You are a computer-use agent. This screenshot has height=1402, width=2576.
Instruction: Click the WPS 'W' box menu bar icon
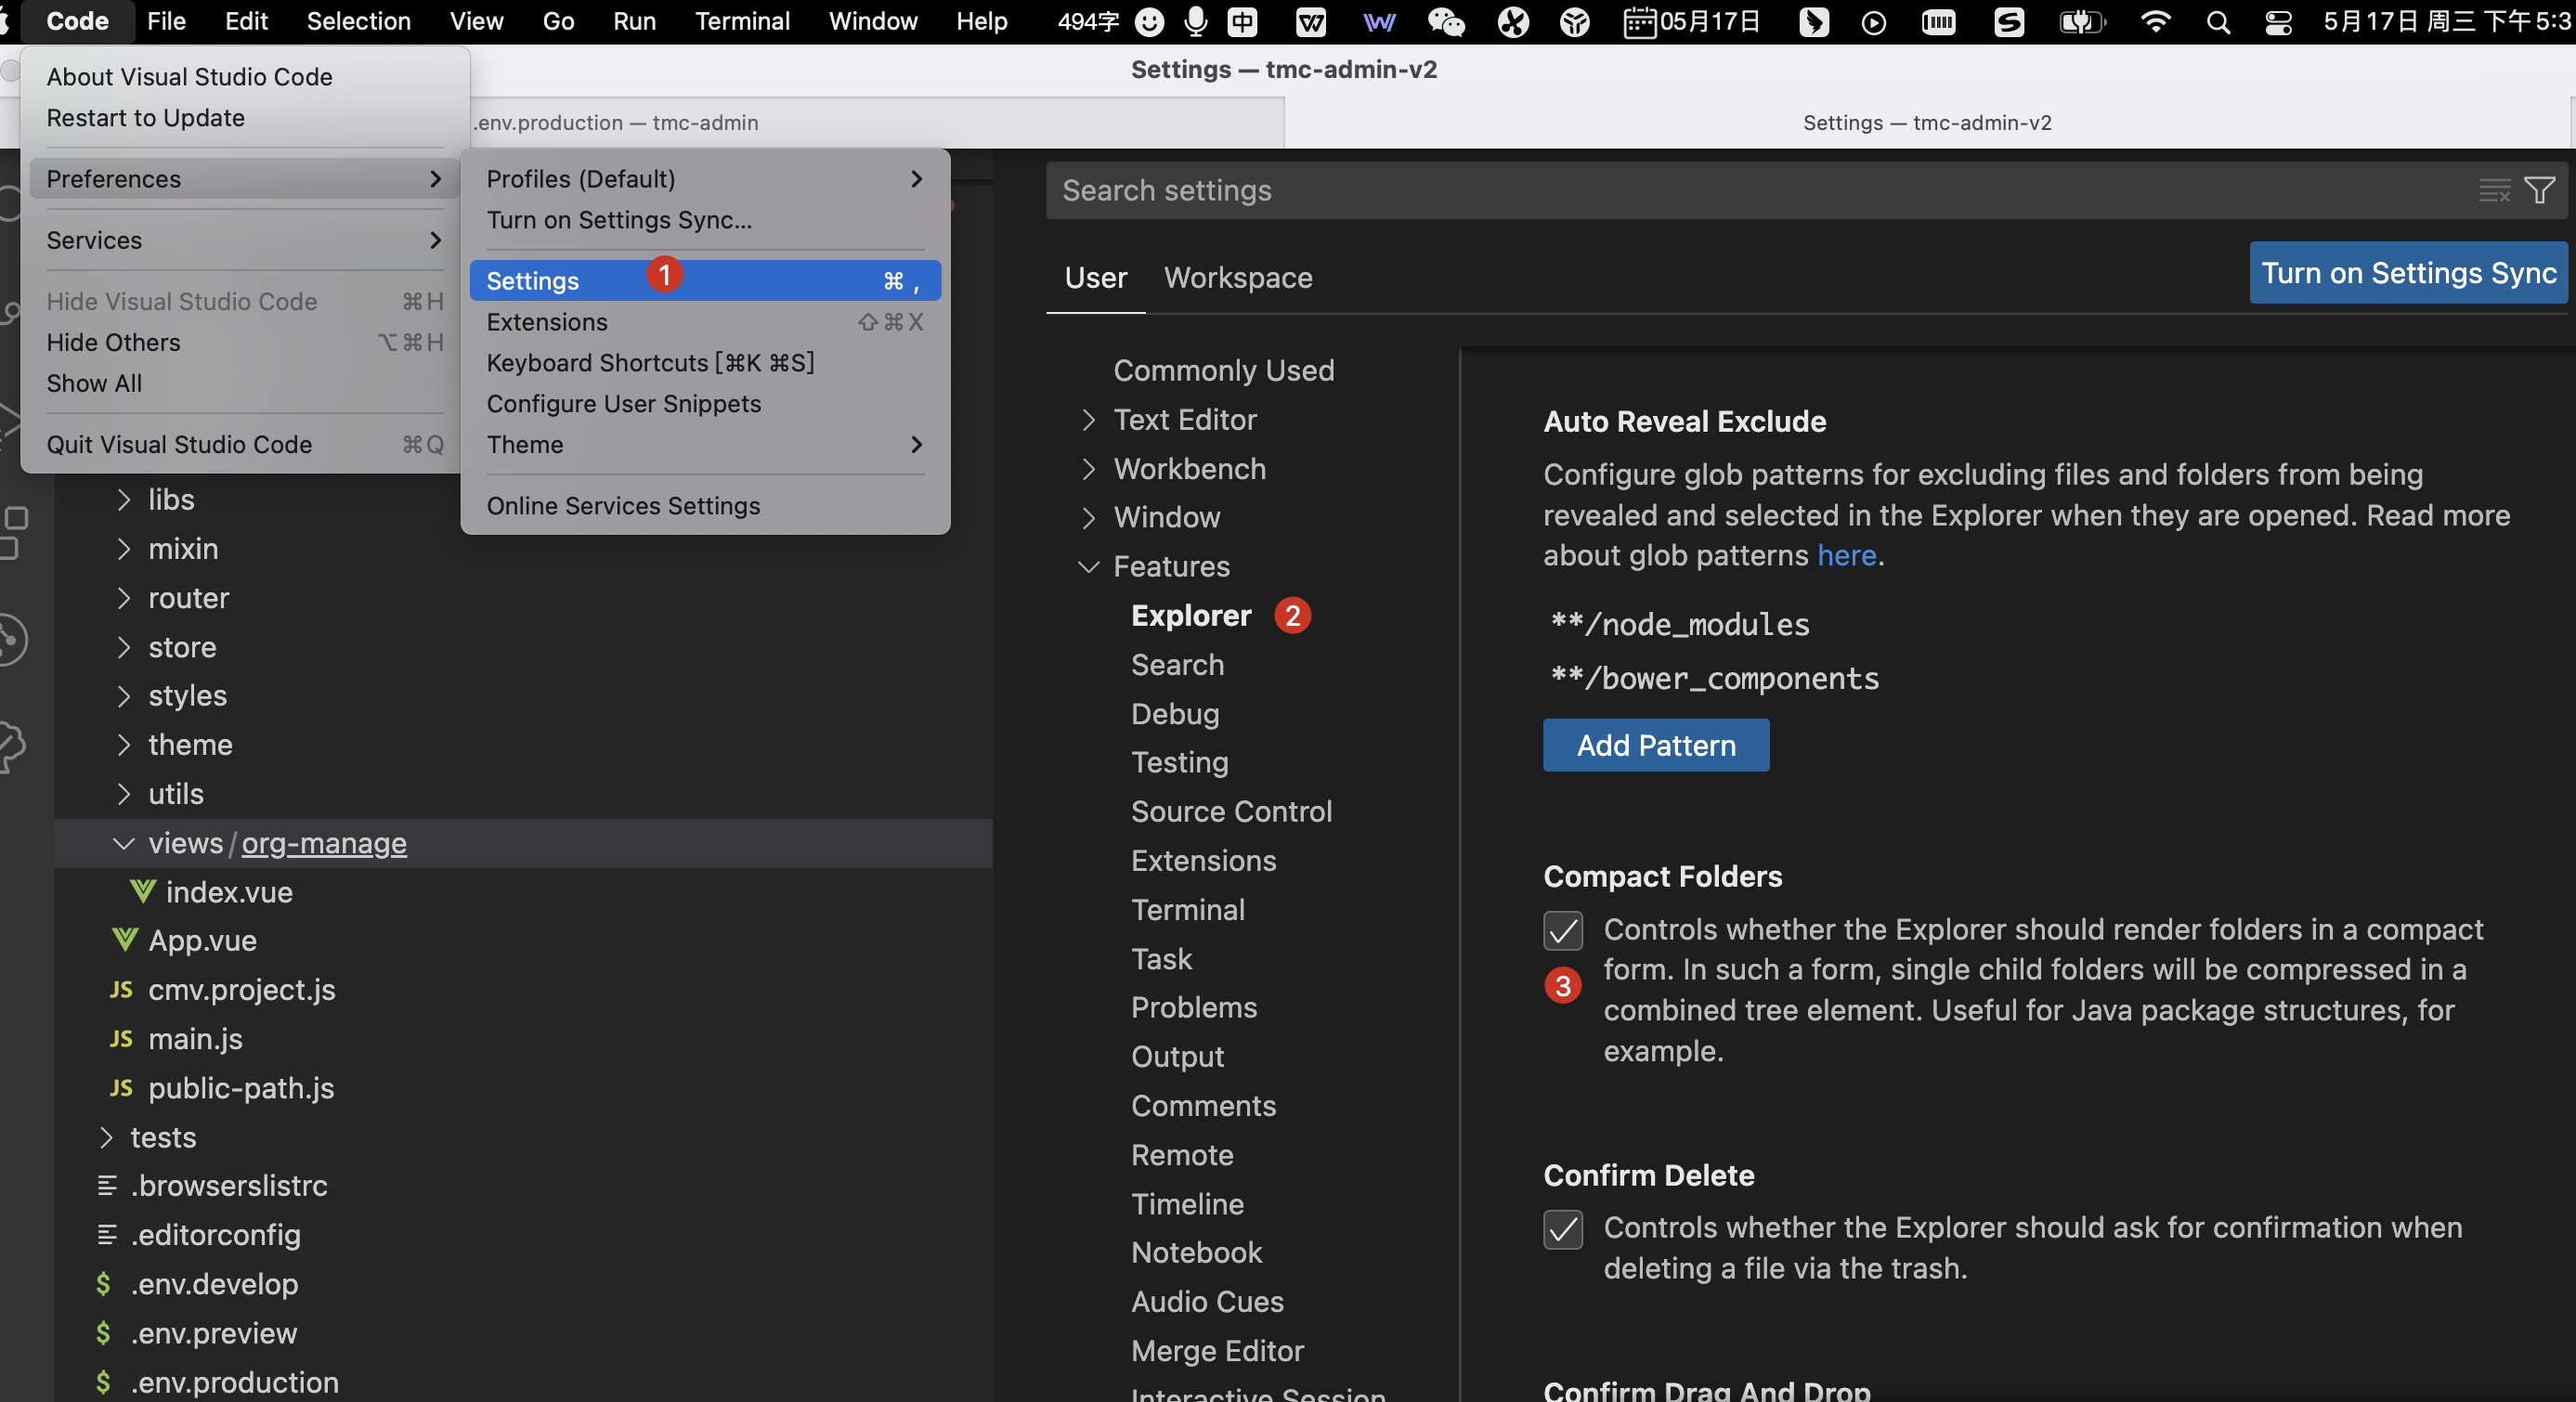point(1310,21)
